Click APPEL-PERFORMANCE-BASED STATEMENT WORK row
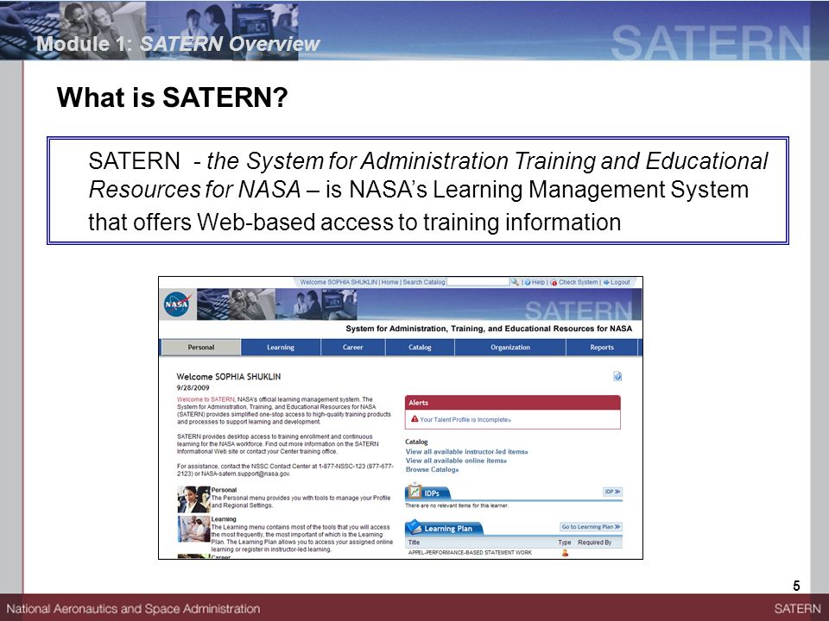Image resolution: width=829 pixels, height=621 pixels. click(470, 552)
